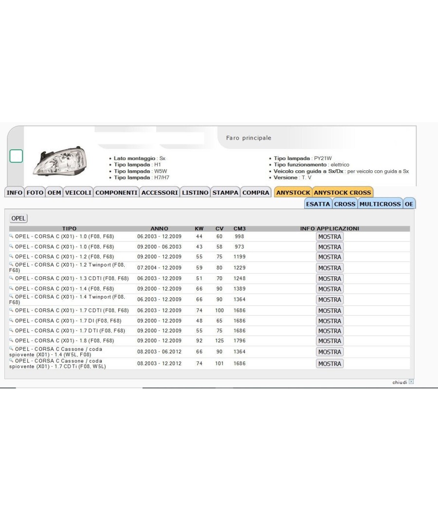438x511 pixels.
Task: Click magnifier icon beside 1.7 CDTI row
Action: [11, 310]
